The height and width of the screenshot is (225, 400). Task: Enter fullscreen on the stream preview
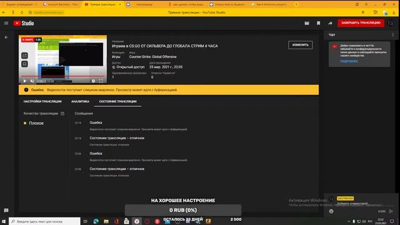101,81
